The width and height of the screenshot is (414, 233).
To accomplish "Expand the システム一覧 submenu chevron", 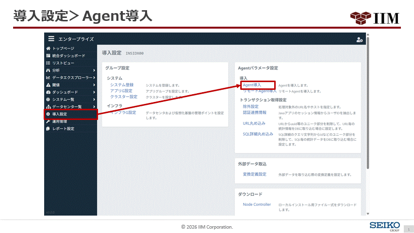I will tap(94, 100).
